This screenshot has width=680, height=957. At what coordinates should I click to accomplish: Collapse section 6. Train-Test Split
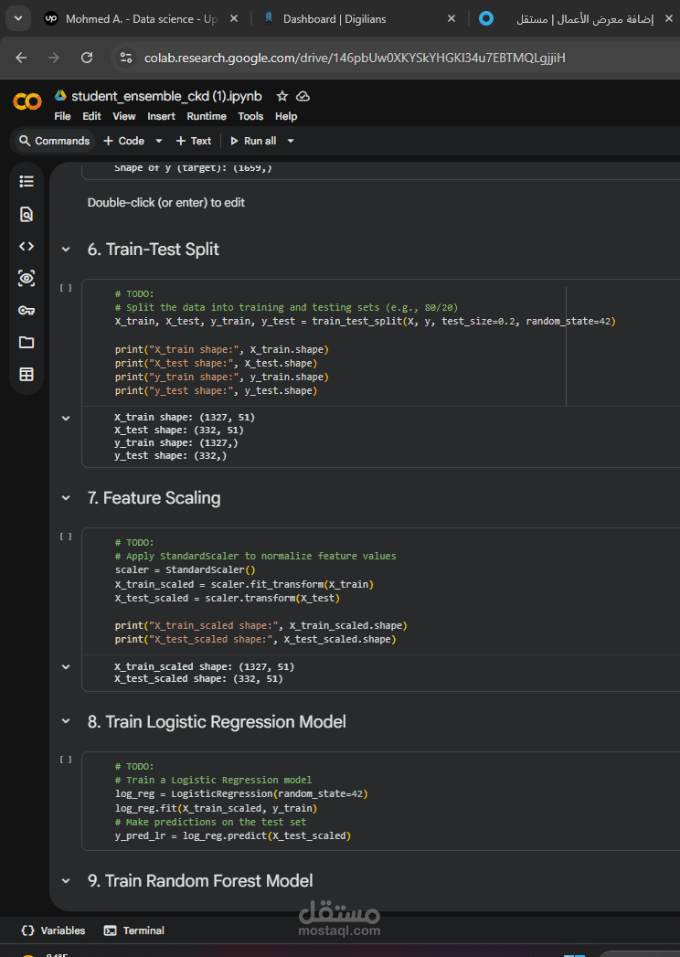[65, 250]
